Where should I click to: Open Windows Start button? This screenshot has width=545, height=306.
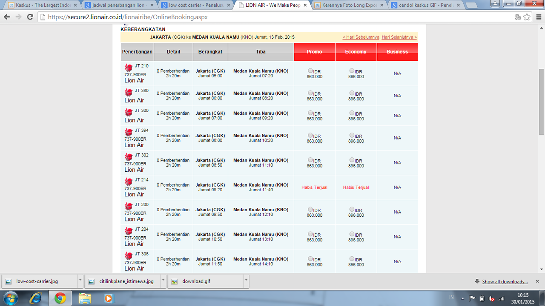pos(10,298)
